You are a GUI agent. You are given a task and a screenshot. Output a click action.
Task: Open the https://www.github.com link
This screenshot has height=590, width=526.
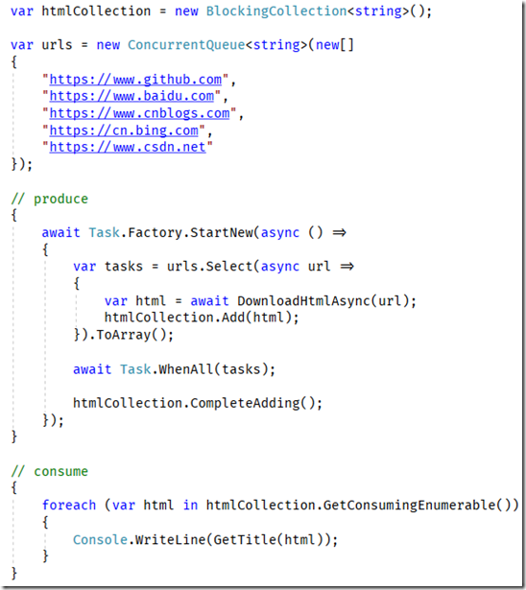point(135,80)
